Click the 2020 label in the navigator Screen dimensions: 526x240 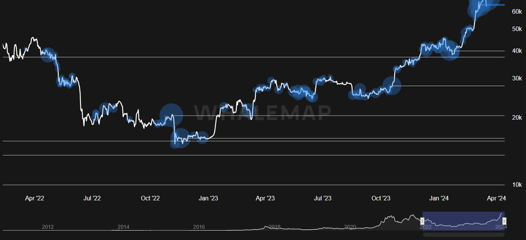click(x=350, y=227)
